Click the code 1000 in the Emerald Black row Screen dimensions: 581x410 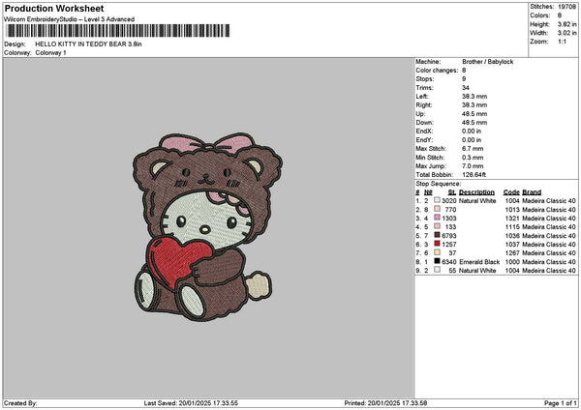tap(512, 262)
